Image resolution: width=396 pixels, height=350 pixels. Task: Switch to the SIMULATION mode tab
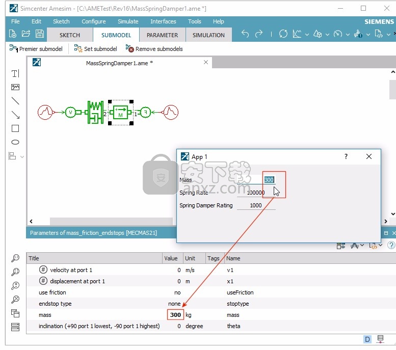[208, 35]
